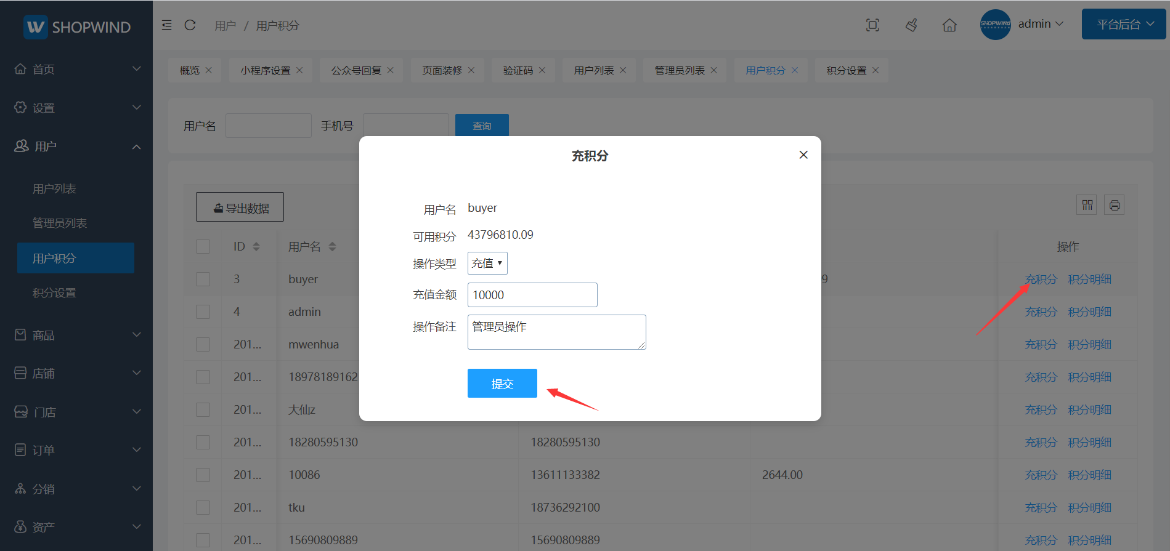Collapse the sidebar menu toggle icon
1170x551 pixels.
(x=166, y=25)
